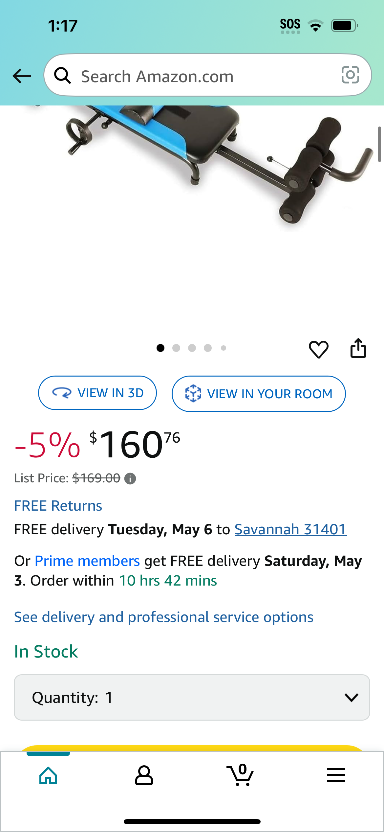This screenshot has height=832, width=384.
Task: Tap VIEW IN YOUR ROOM button
Action: (x=259, y=394)
